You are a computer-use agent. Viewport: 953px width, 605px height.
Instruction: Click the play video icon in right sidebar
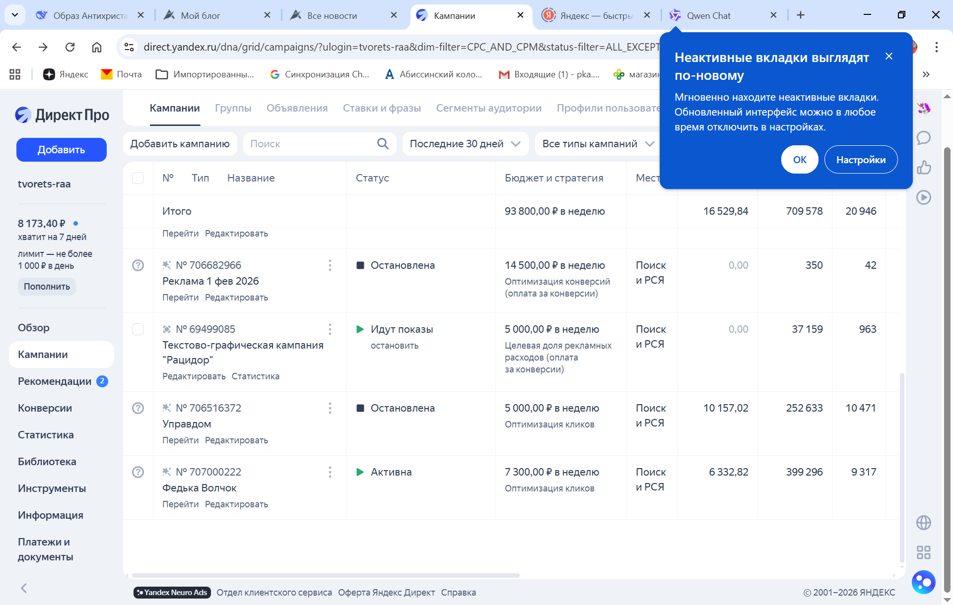tap(924, 197)
